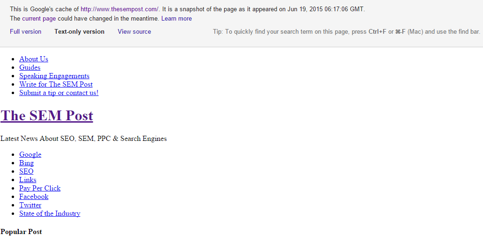Open the Bing category link
Image resolution: width=483 pixels, height=242 pixels.
click(x=26, y=163)
